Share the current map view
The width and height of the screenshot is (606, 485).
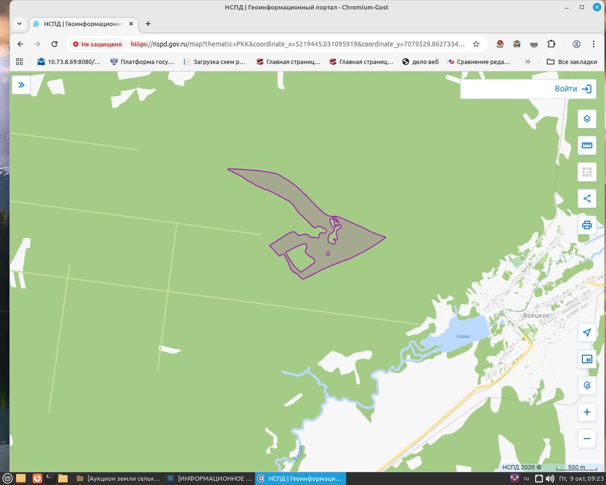click(587, 199)
